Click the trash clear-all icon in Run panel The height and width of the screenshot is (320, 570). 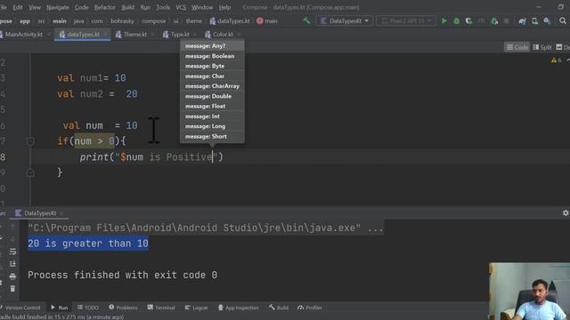pos(12,289)
